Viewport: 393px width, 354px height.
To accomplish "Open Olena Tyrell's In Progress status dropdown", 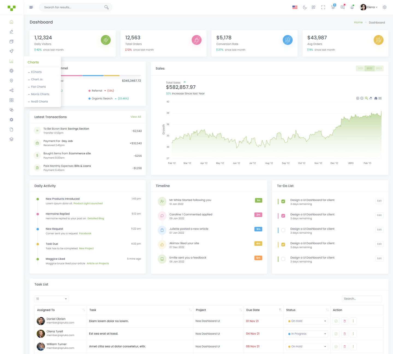I will pyautogui.click(x=307, y=334).
